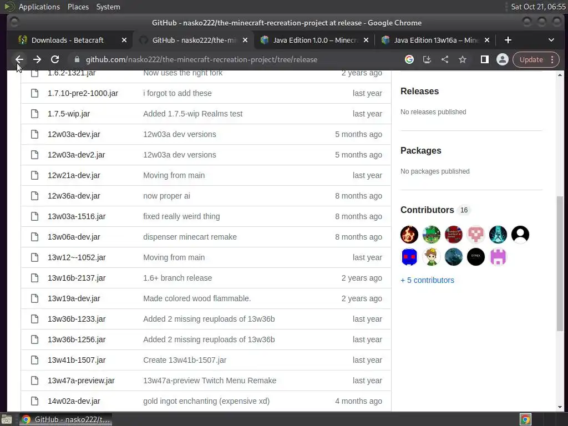568x426 pixels.
Task: View site information lock icon
Action: pyautogui.click(x=77, y=59)
